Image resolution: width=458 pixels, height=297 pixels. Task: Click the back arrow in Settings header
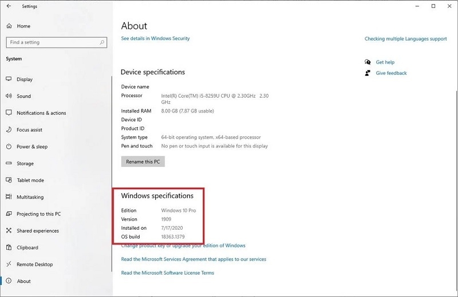9,6
